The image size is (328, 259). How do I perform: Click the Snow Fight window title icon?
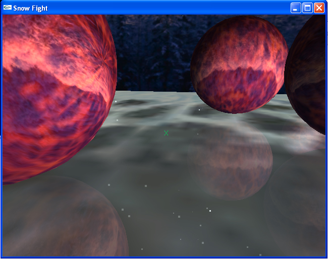click(x=8, y=8)
